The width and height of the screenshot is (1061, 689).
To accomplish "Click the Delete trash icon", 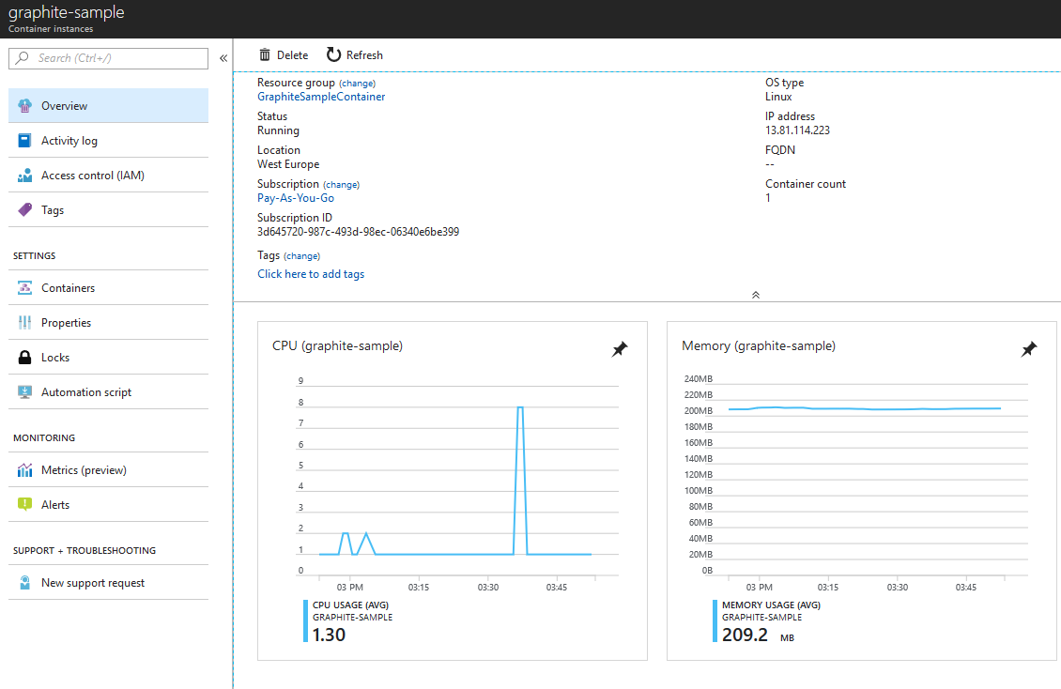I will [264, 54].
